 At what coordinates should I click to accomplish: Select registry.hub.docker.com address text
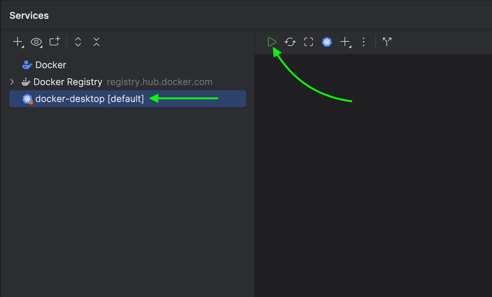[x=159, y=82]
